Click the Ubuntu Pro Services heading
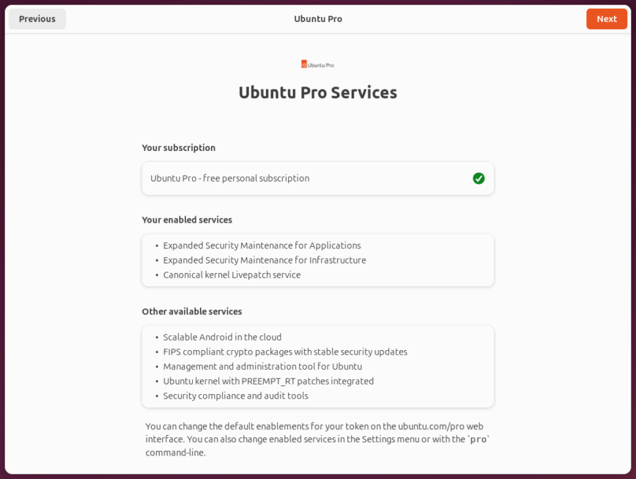 coord(317,92)
